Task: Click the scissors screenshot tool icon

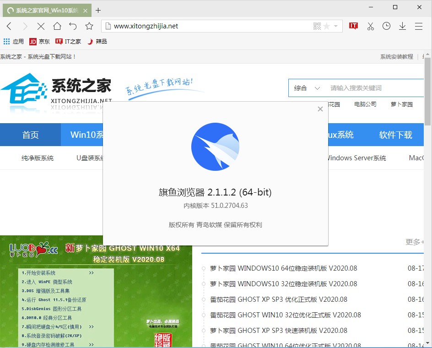Action: pos(370,26)
